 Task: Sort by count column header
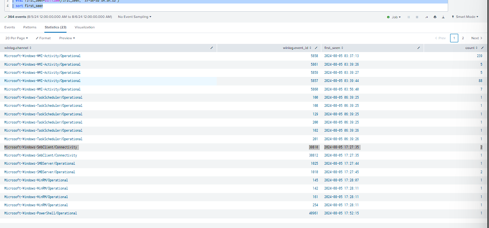[471, 48]
